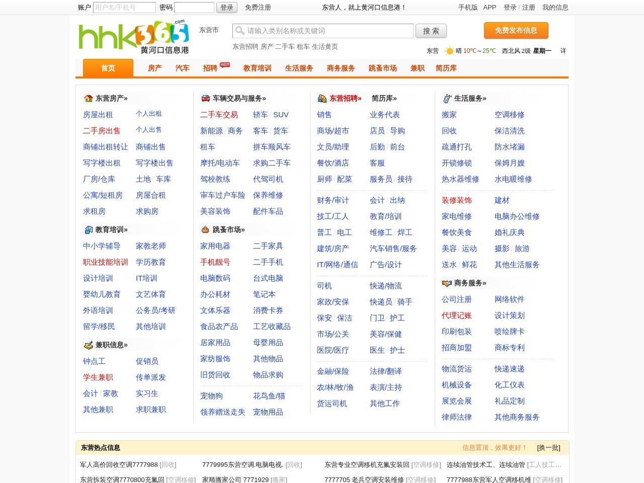Viewport: 644px width, 483px height.
Task: Open the 搬家 service category
Action: point(449,115)
